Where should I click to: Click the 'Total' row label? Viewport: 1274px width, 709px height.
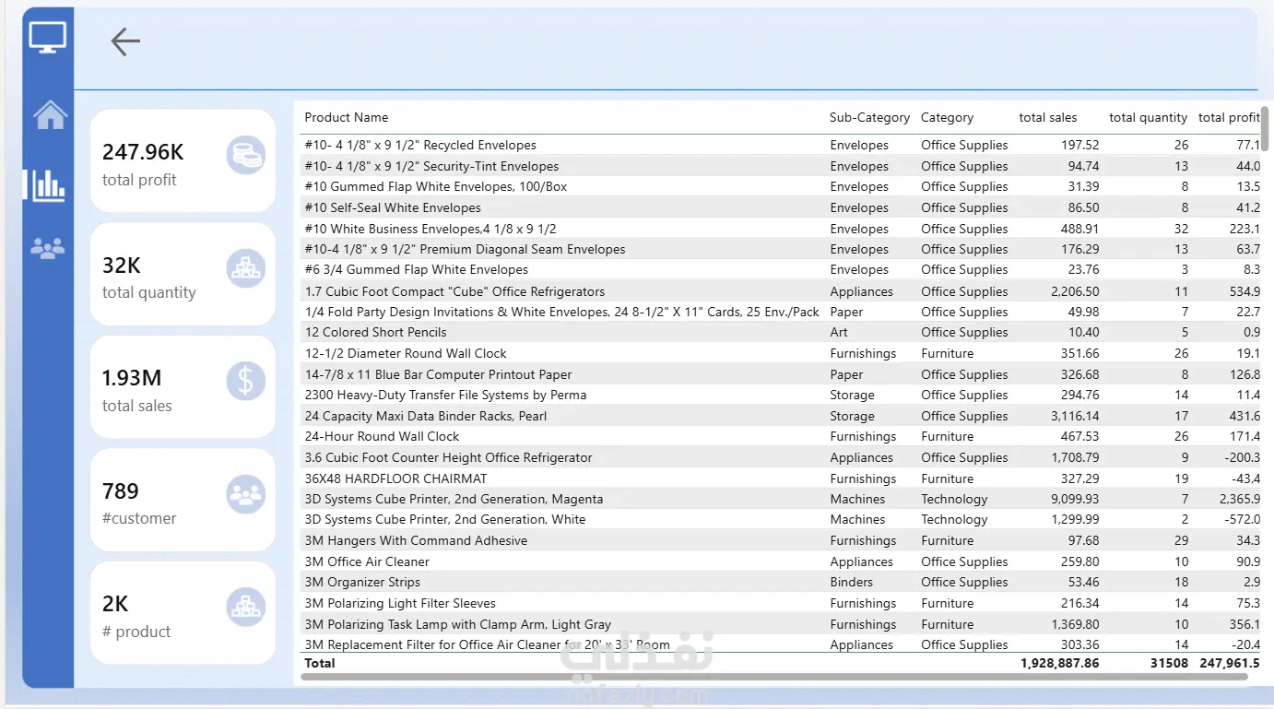point(320,663)
